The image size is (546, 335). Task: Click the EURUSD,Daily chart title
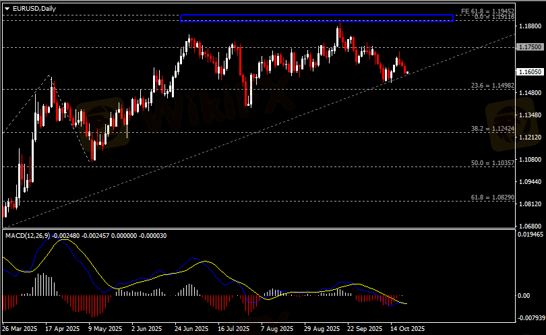(x=34, y=9)
